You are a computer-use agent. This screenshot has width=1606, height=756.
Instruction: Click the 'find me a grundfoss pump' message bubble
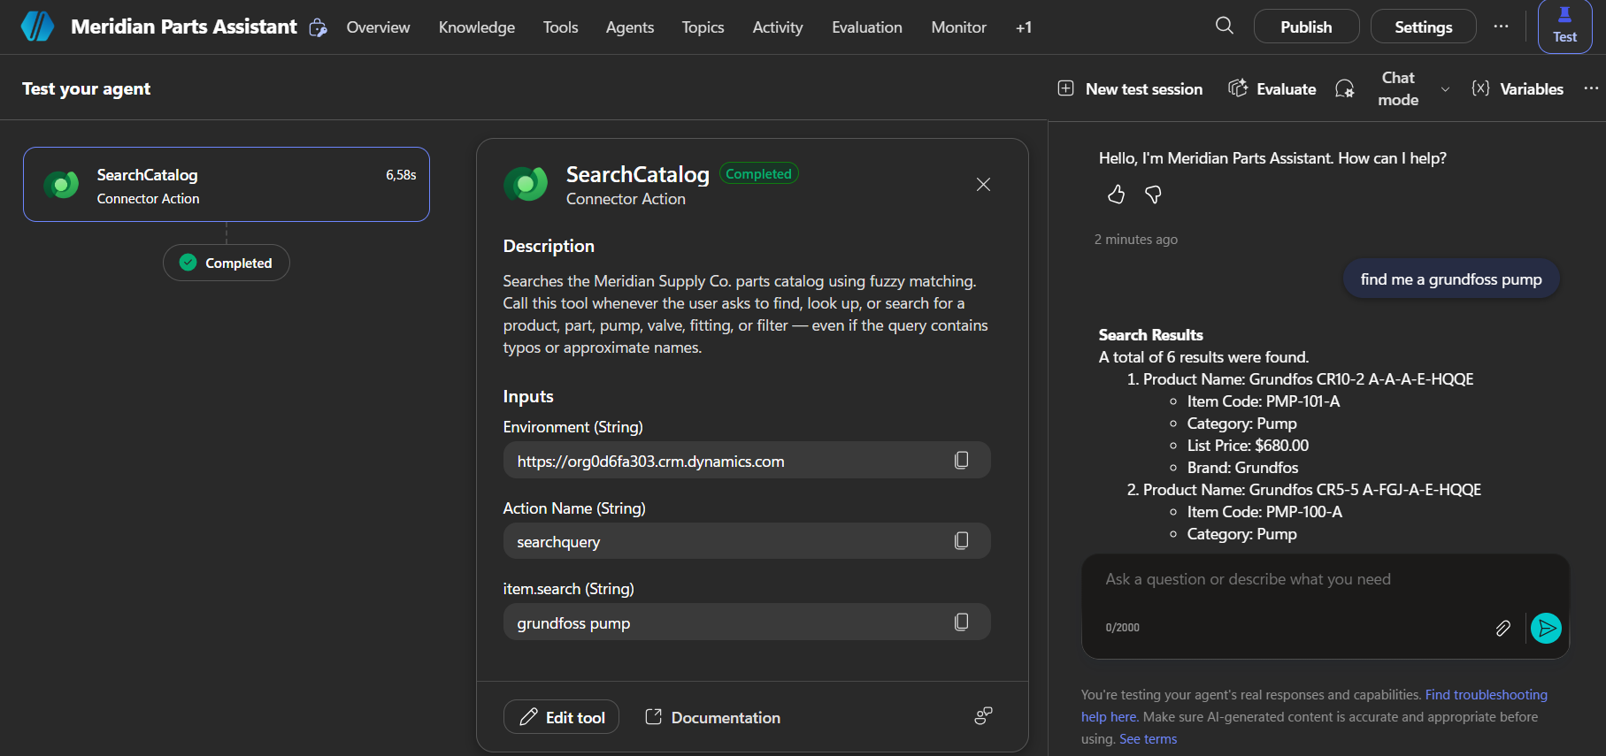(x=1451, y=279)
